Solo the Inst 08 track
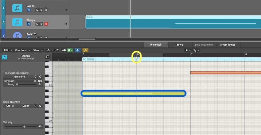The image size is (261, 135). [41, 10]
